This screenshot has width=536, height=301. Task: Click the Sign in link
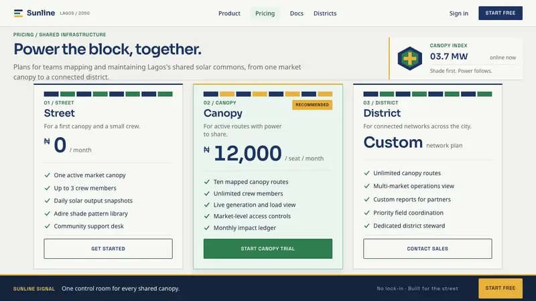pos(459,13)
